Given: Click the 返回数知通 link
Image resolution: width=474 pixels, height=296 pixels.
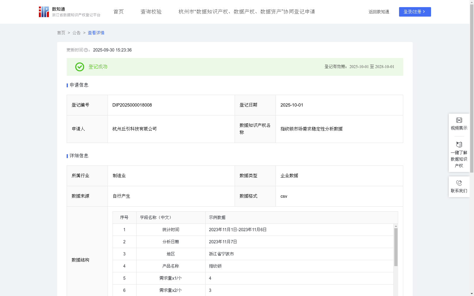Looking at the screenshot, I should point(379,12).
